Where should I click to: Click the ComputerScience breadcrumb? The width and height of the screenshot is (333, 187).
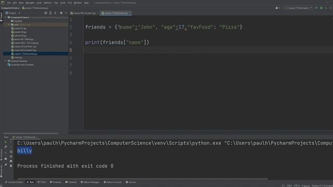coord(10,8)
